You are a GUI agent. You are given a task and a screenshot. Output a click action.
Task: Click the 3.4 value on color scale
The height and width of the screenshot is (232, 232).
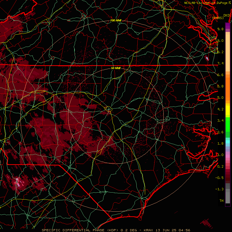tap(220, 121)
